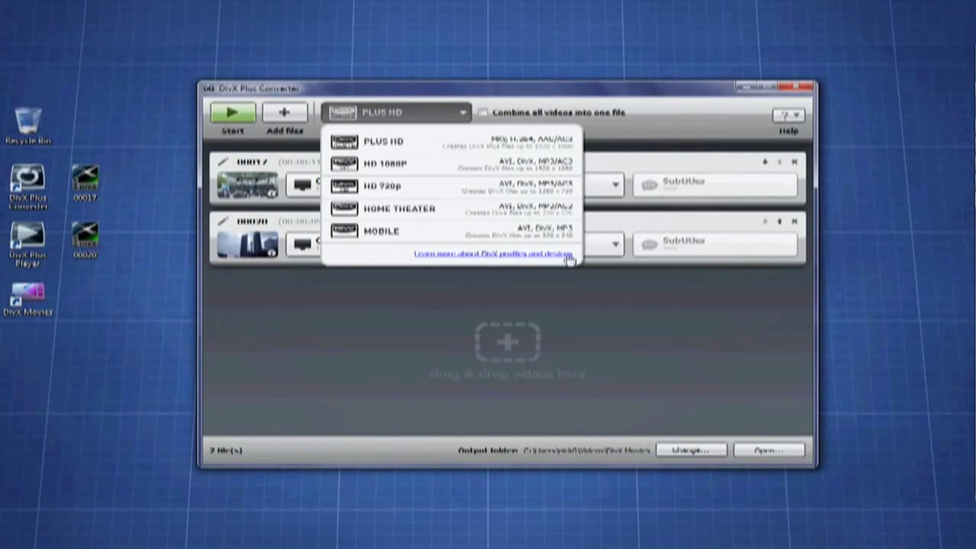The height and width of the screenshot is (549, 976).
Task: Open Learn more about DivX profiles link
Action: pos(493,254)
